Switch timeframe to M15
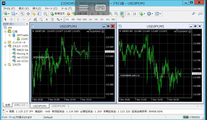Screen dimensions: 207x120 click(79, 19)
